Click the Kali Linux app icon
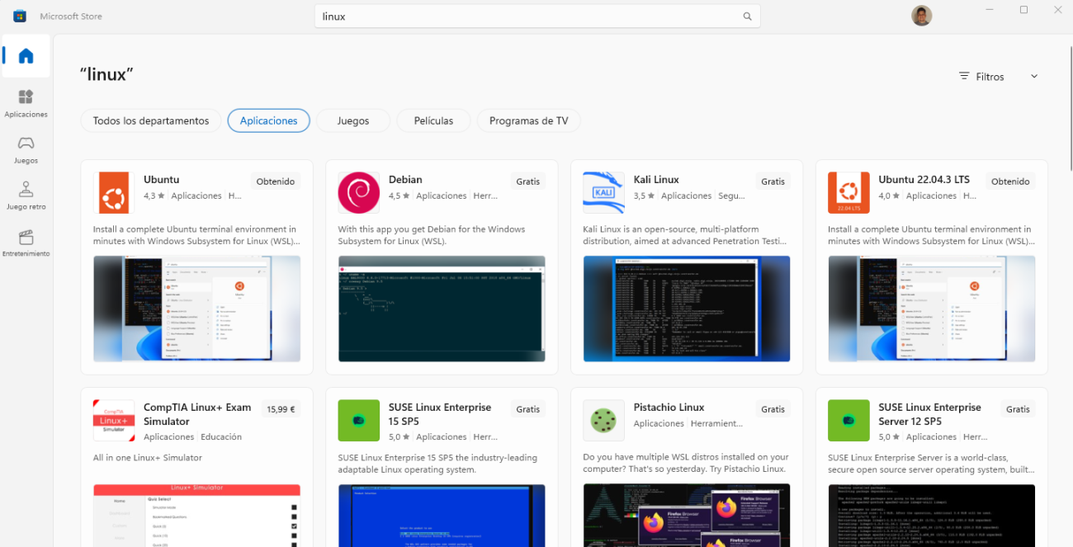Viewport: 1073px width, 547px height. 603,193
